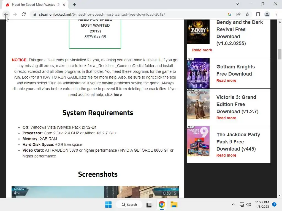The height and width of the screenshot is (211, 282).
Task: Click the taskbar Search box
Action: pyautogui.click(x=129, y=204)
